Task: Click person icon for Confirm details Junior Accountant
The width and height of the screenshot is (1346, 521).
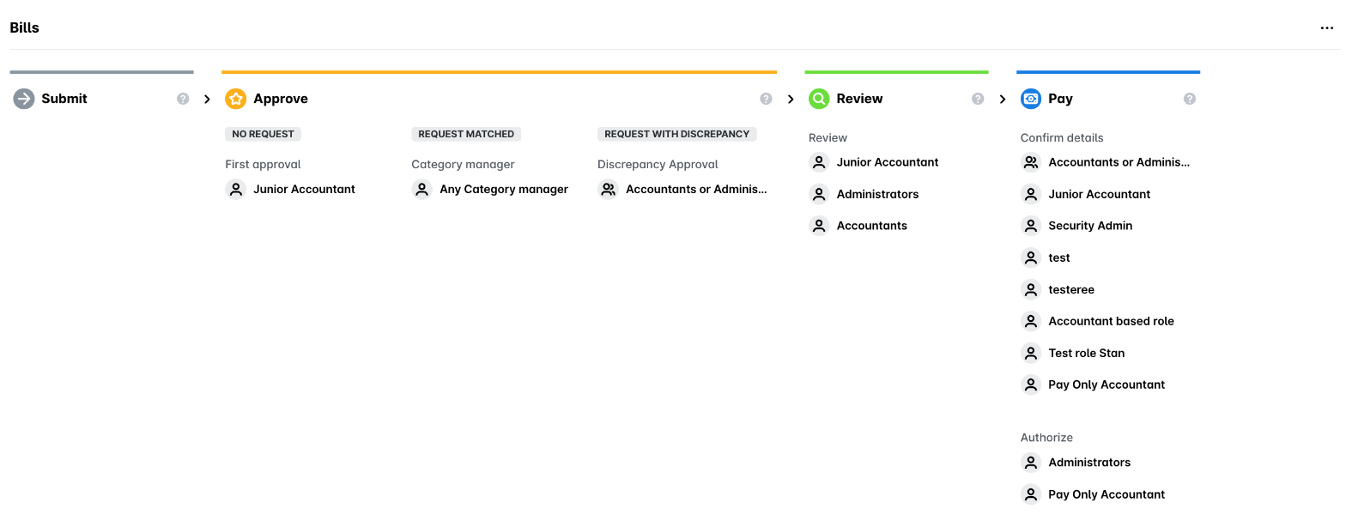Action: point(1031,194)
